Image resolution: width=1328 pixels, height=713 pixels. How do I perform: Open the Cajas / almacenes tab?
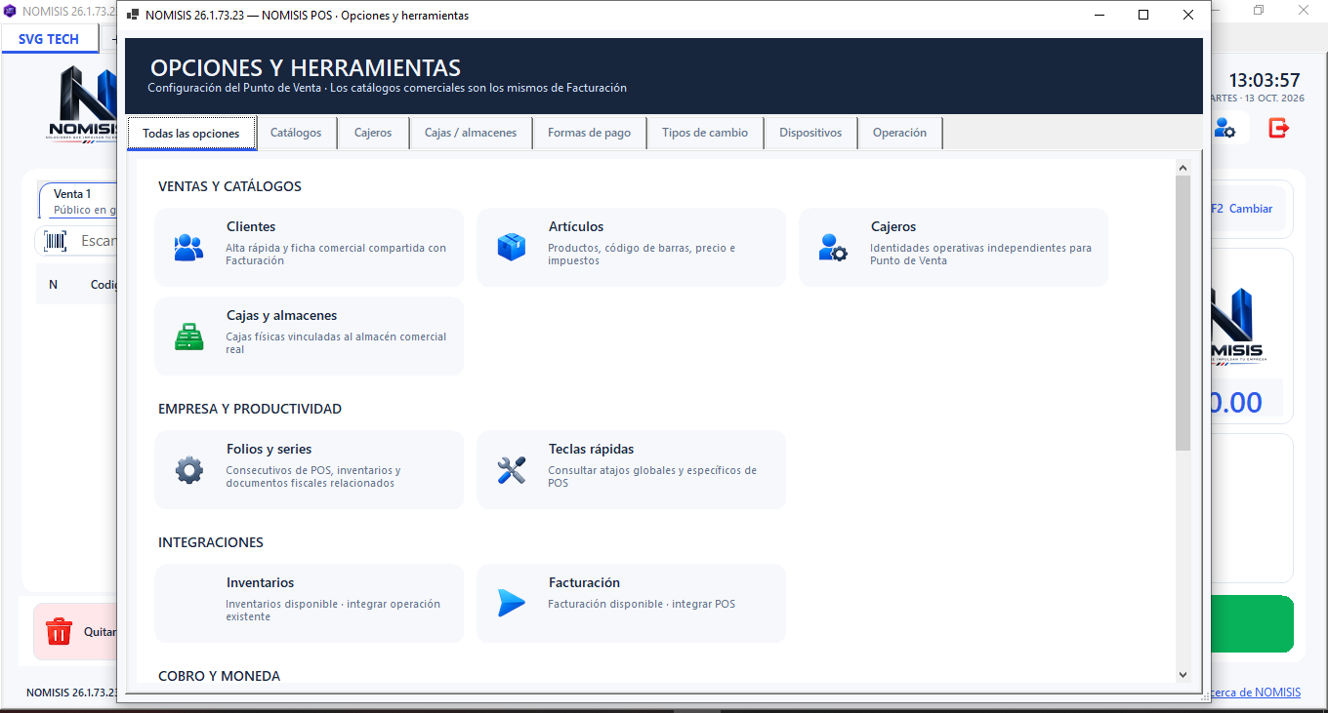[x=471, y=133]
